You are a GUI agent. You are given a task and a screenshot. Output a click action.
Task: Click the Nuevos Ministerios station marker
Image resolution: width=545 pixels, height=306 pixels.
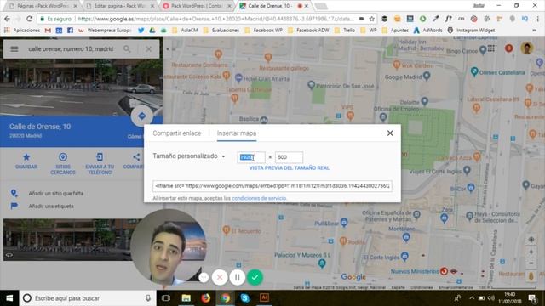pyautogui.click(x=444, y=271)
